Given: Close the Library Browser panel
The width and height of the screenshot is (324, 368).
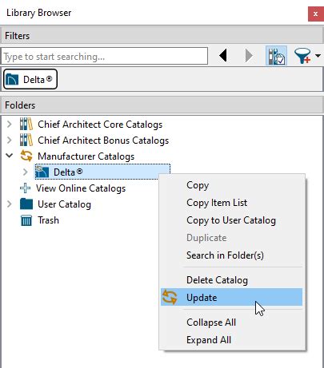Looking at the screenshot, I should click(x=316, y=14).
